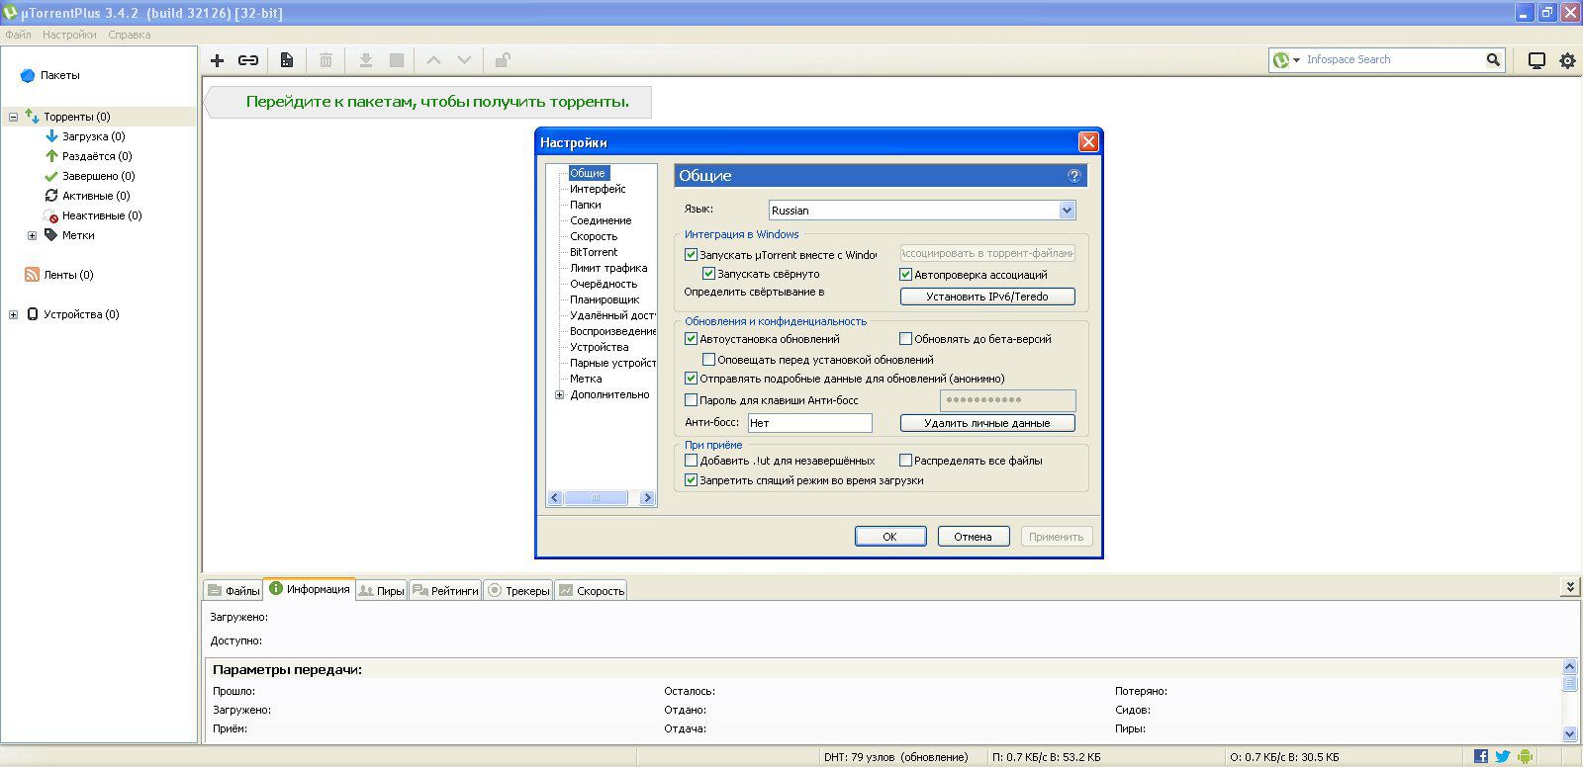Viewport: 1583px width, 767px height.
Task: Click the Remove torrent trash icon
Action: [x=326, y=60]
